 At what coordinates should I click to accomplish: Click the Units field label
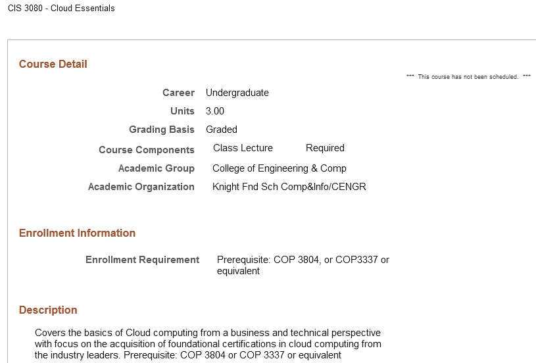(182, 111)
